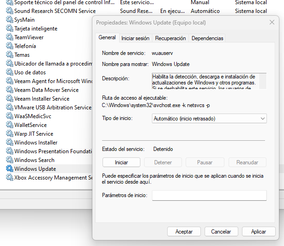Select the Tarjeta inteligente service name
The width and height of the screenshot is (284, 246).
pyautogui.click(x=36, y=29)
